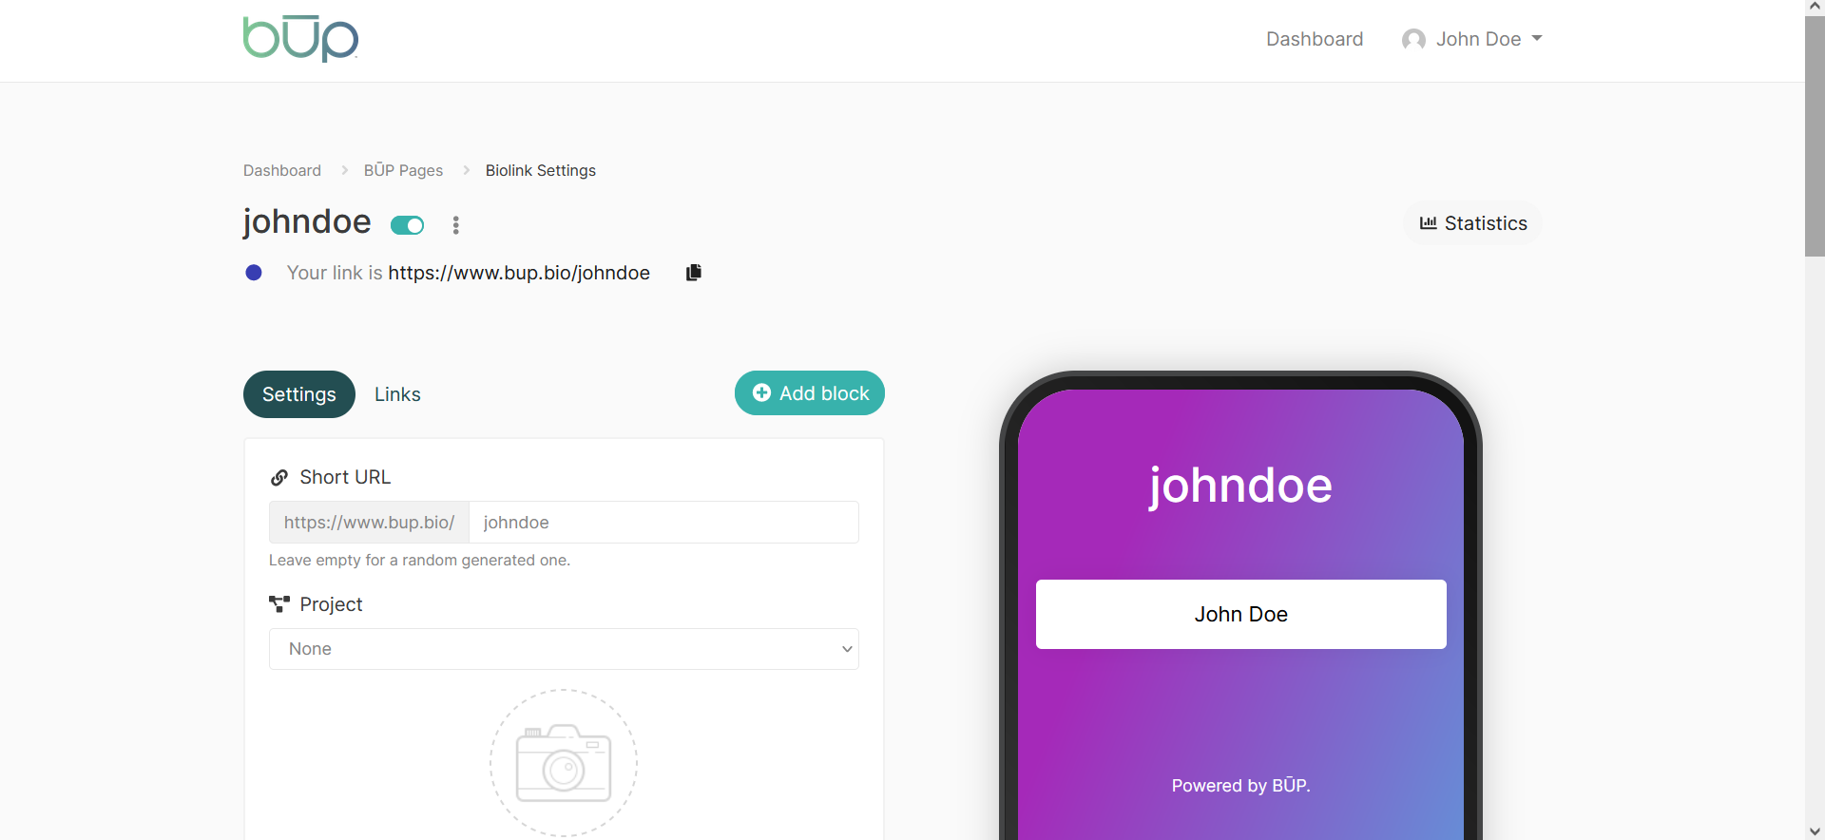Open the three-dot options menu beside johndoe
The width and height of the screenshot is (1825, 840).
[x=456, y=225]
